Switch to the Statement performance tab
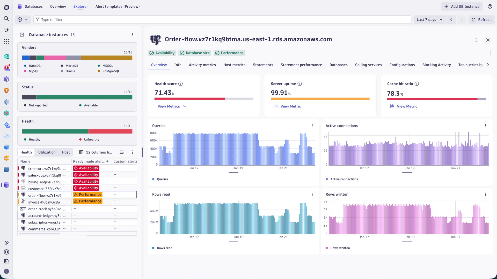This screenshot has width=497, height=279. click(x=301, y=65)
